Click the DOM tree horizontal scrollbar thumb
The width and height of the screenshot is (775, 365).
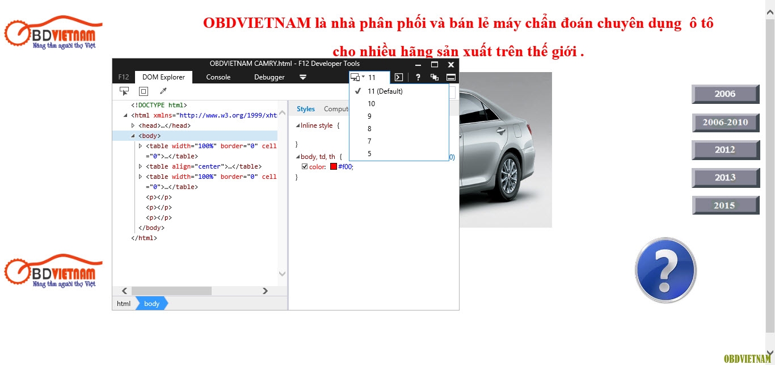tap(172, 291)
